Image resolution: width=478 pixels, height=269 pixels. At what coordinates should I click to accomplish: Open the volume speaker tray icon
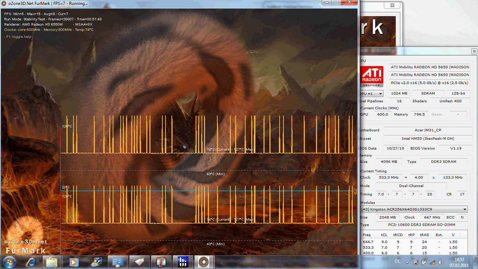click(440, 262)
